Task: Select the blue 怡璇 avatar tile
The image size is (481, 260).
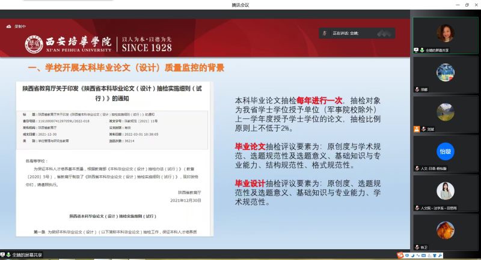Action: (445, 151)
